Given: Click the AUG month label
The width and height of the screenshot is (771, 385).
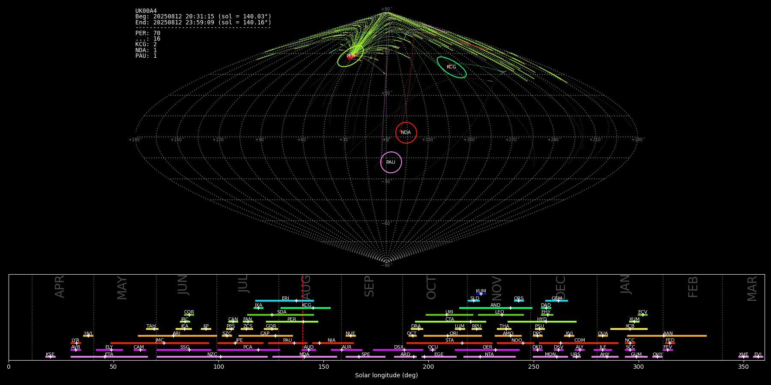Looking at the screenshot, I should [306, 287].
